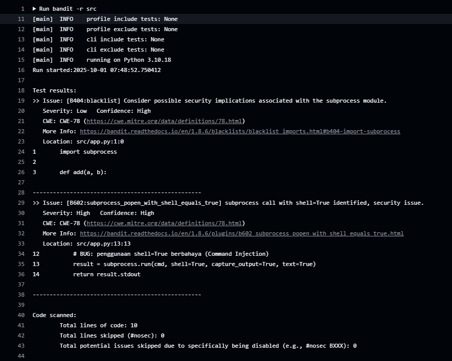Select line number 18 beside "Test results:"

21,90
